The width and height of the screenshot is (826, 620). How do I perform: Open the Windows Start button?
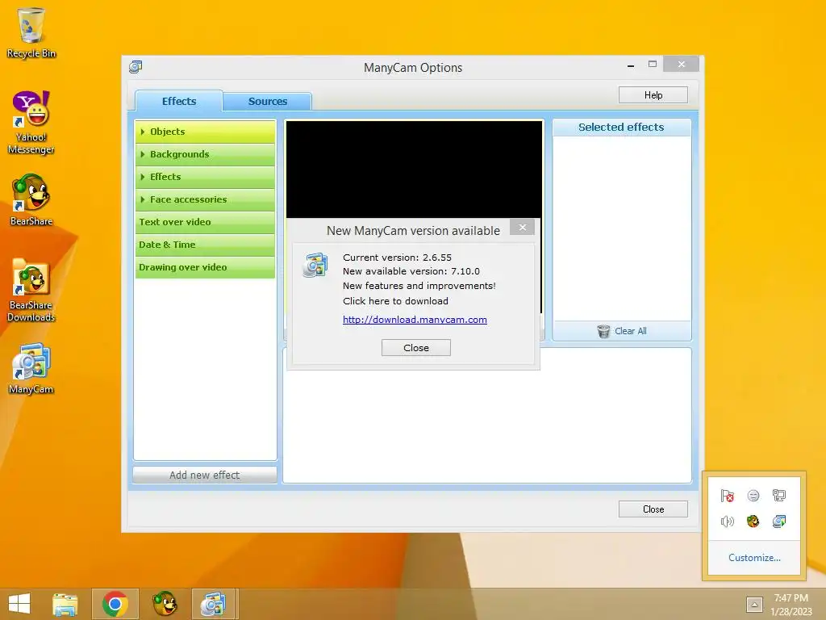pos(19,603)
